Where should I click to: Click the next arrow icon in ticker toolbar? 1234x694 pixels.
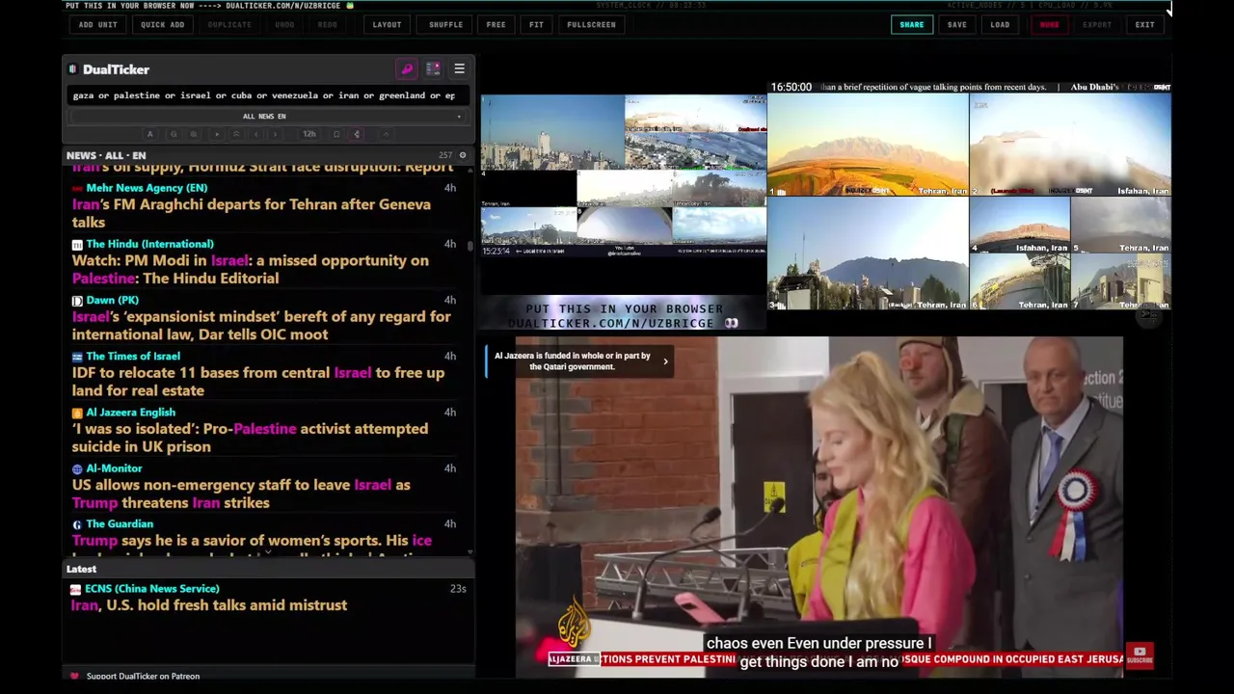[275, 134]
